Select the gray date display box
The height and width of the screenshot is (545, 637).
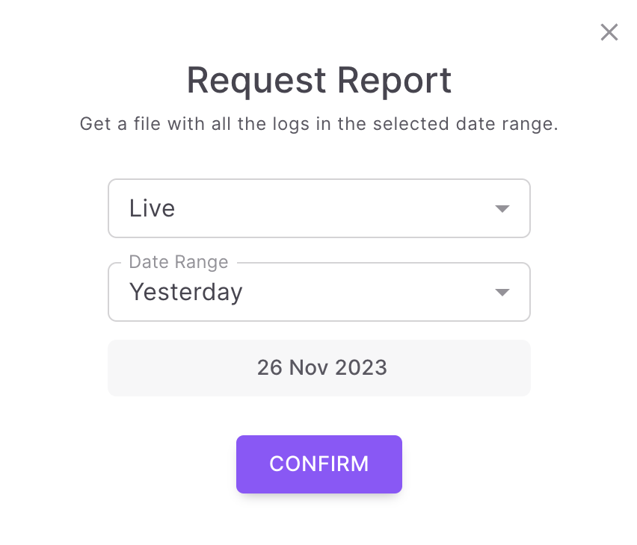(x=319, y=367)
